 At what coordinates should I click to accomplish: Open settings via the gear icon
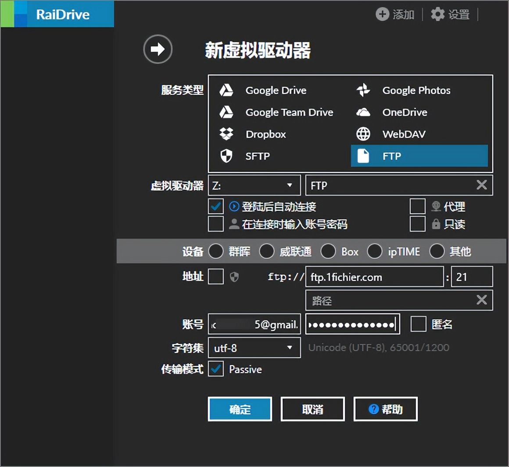pyautogui.click(x=437, y=14)
